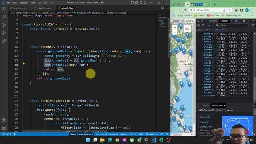Image resolution: width=256 pixels, height=144 pixels.
Task: Toggle the VS Code bottom panel layout button
Action: point(136,3)
